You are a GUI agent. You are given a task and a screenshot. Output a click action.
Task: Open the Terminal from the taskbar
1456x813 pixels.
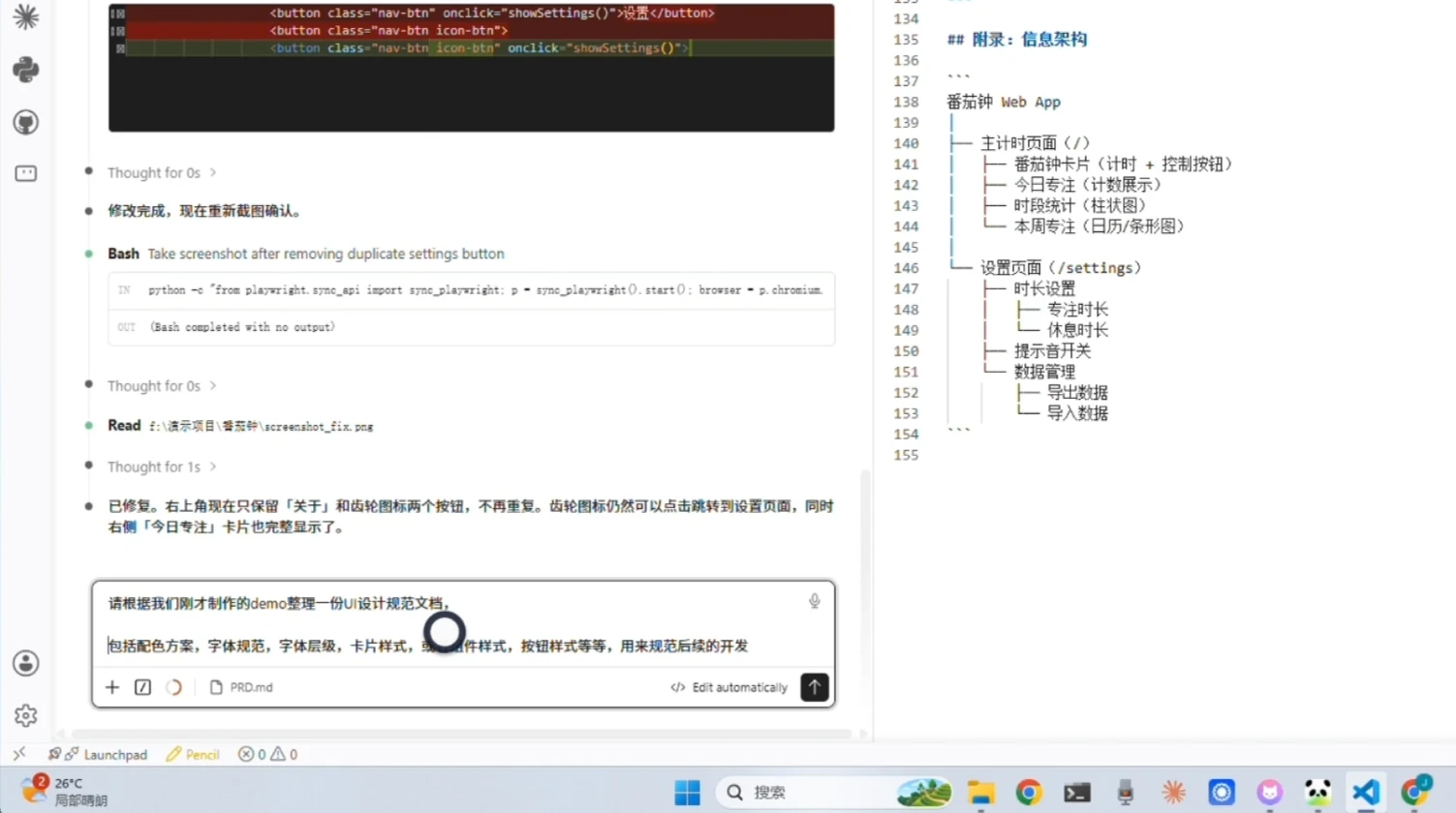click(1077, 793)
